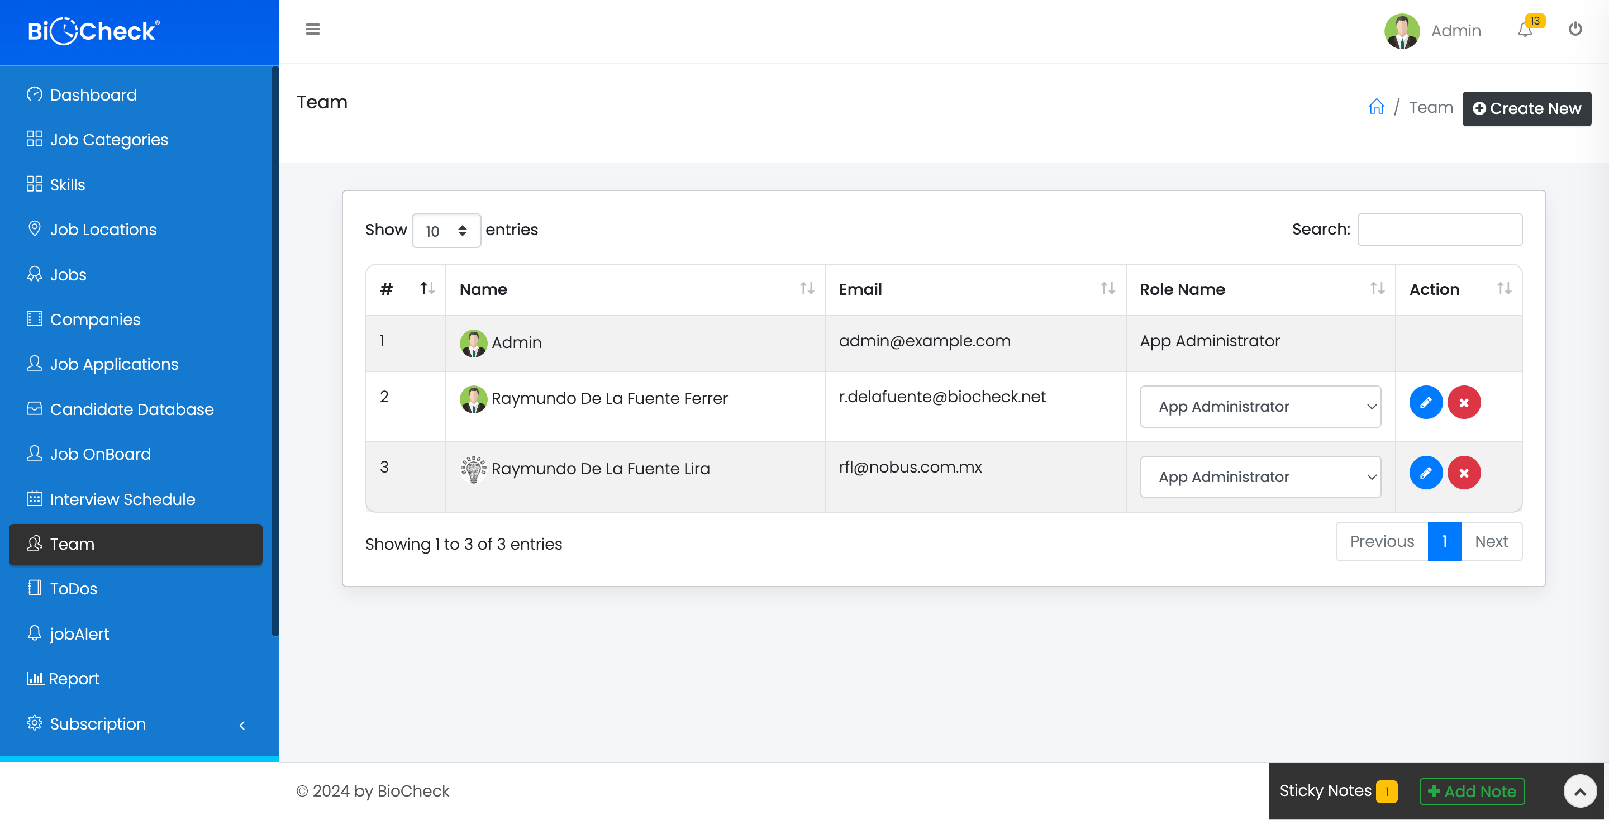
Task: Click the Companies building icon
Action: coord(34,318)
